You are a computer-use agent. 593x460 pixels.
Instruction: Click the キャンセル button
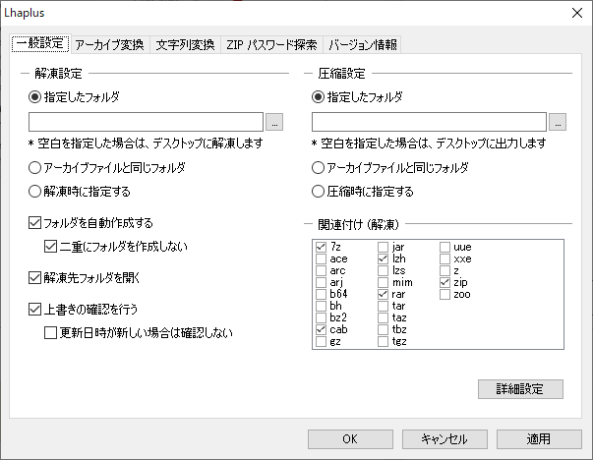tap(445, 439)
